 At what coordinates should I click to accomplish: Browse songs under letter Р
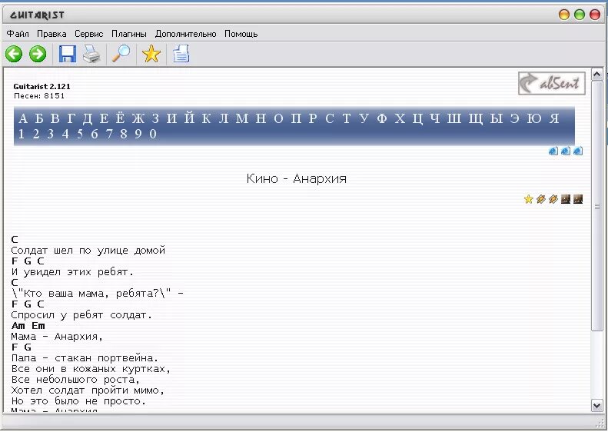[313, 118]
